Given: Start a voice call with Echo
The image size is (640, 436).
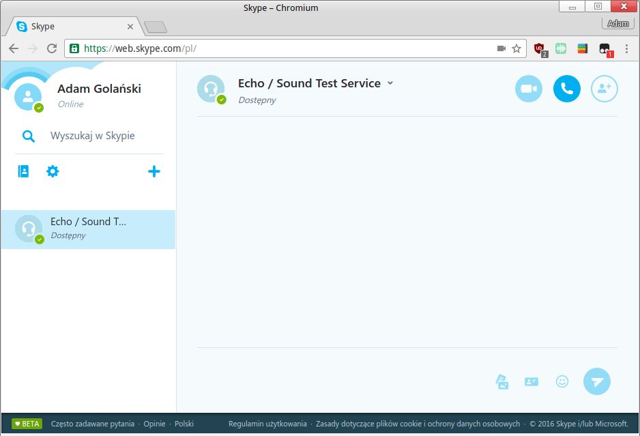Looking at the screenshot, I should click(x=566, y=89).
